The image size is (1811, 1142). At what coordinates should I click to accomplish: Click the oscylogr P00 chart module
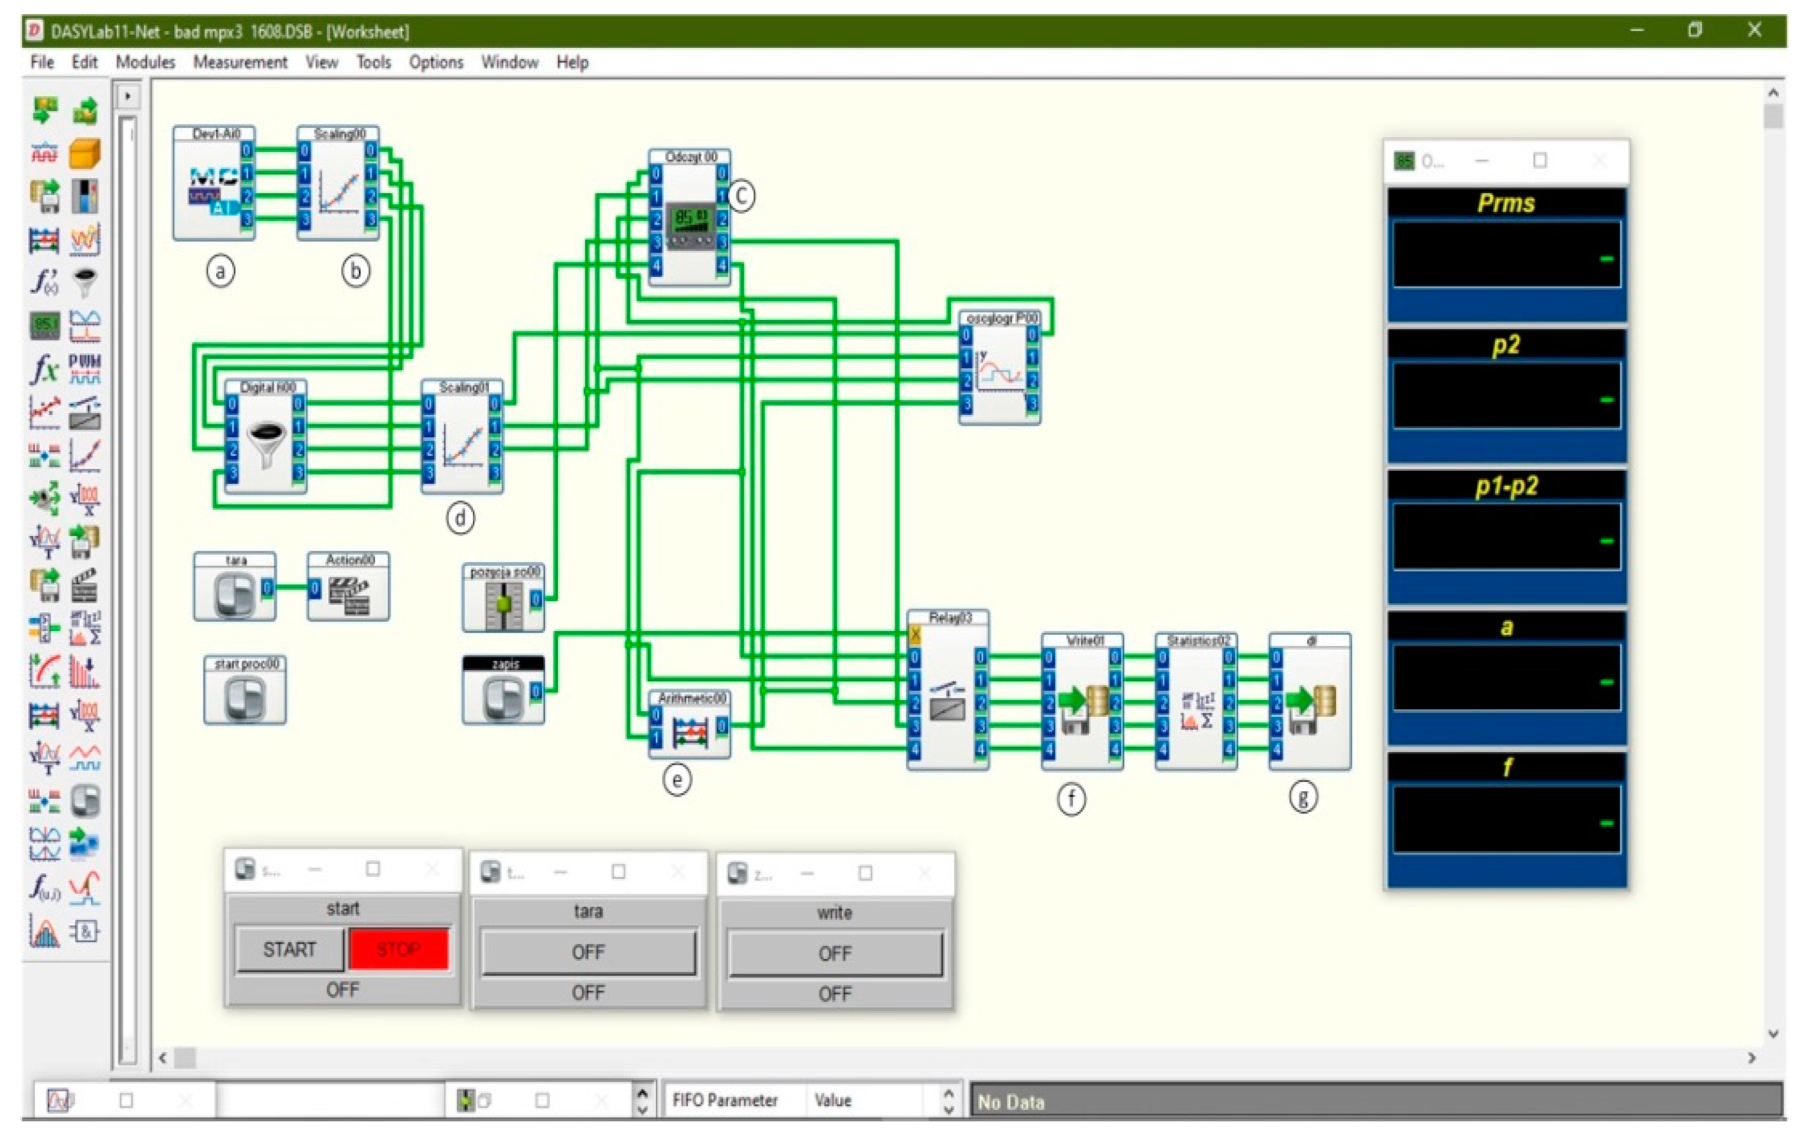click(x=999, y=371)
